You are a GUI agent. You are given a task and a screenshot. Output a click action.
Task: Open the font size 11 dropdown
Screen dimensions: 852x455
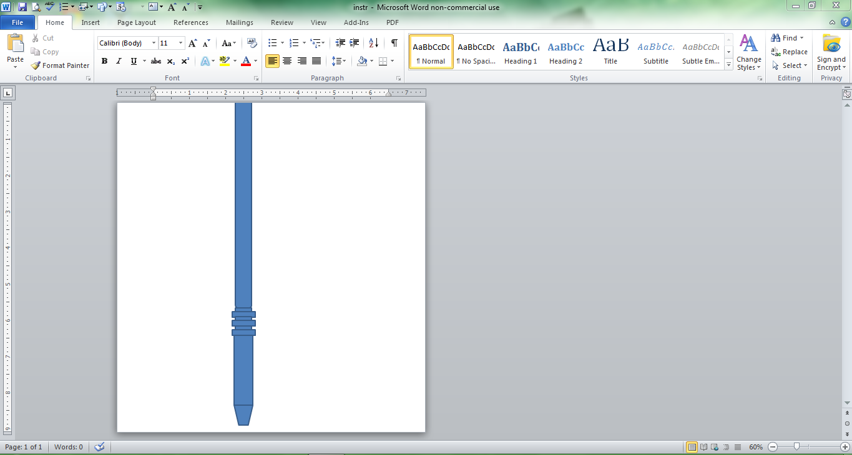pos(181,43)
